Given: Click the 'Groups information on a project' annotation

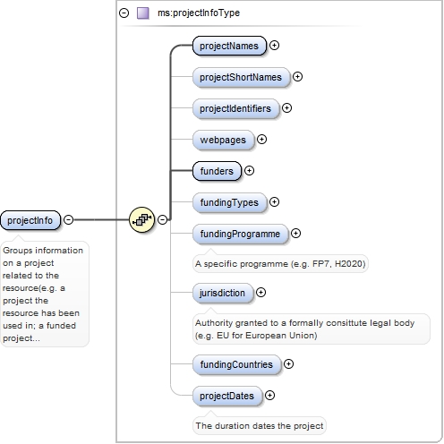Looking at the screenshot, I should (45, 294).
